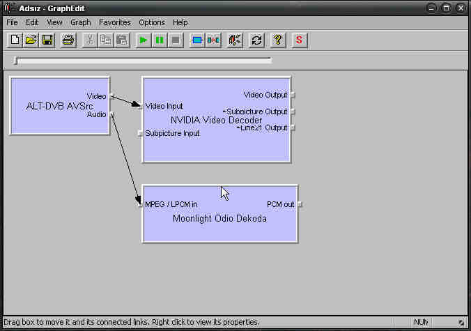Open the View menu
This screenshot has width=471, height=331.
pyautogui.click(x=54, y=22)
